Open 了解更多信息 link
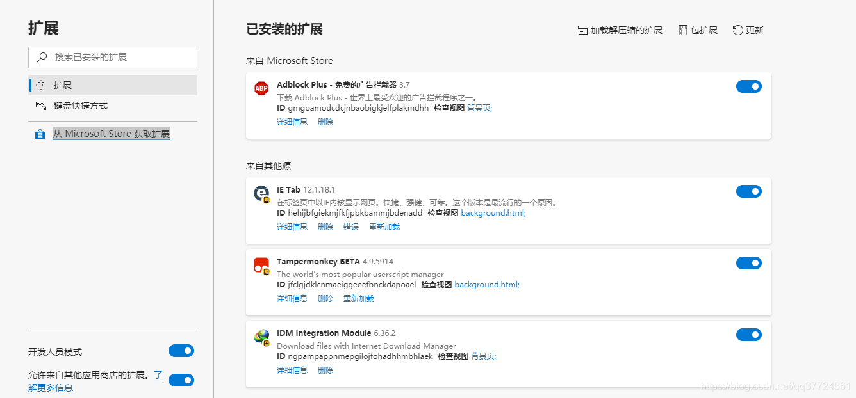 [51, 387]
